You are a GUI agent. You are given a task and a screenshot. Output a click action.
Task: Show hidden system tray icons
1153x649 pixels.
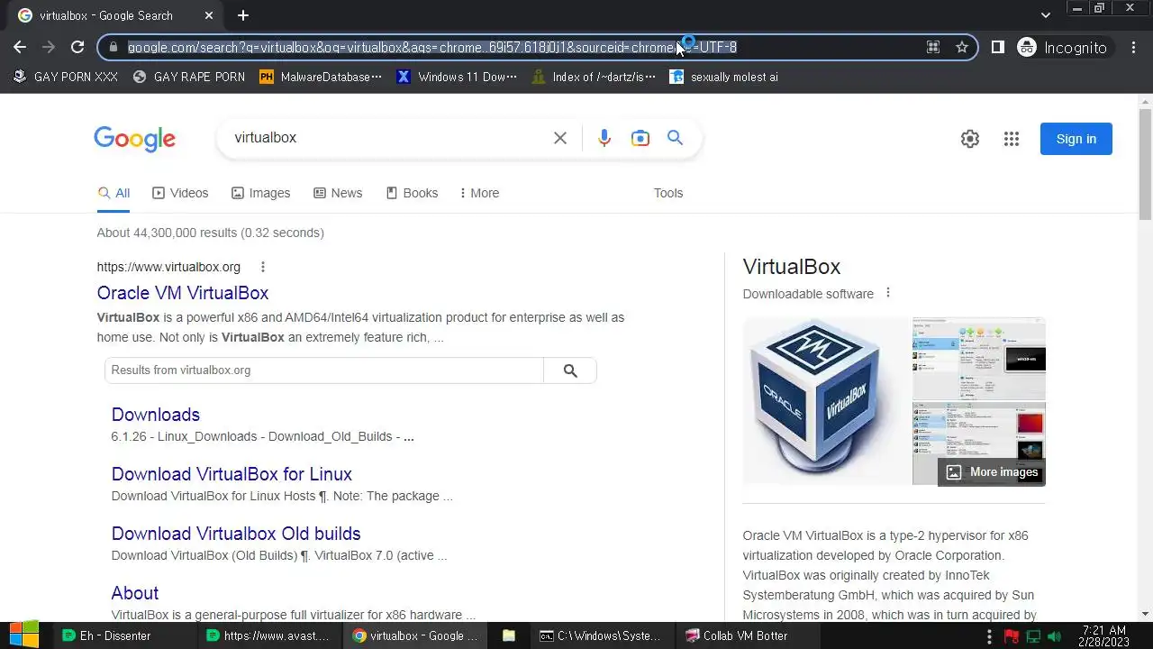(990, 635)
